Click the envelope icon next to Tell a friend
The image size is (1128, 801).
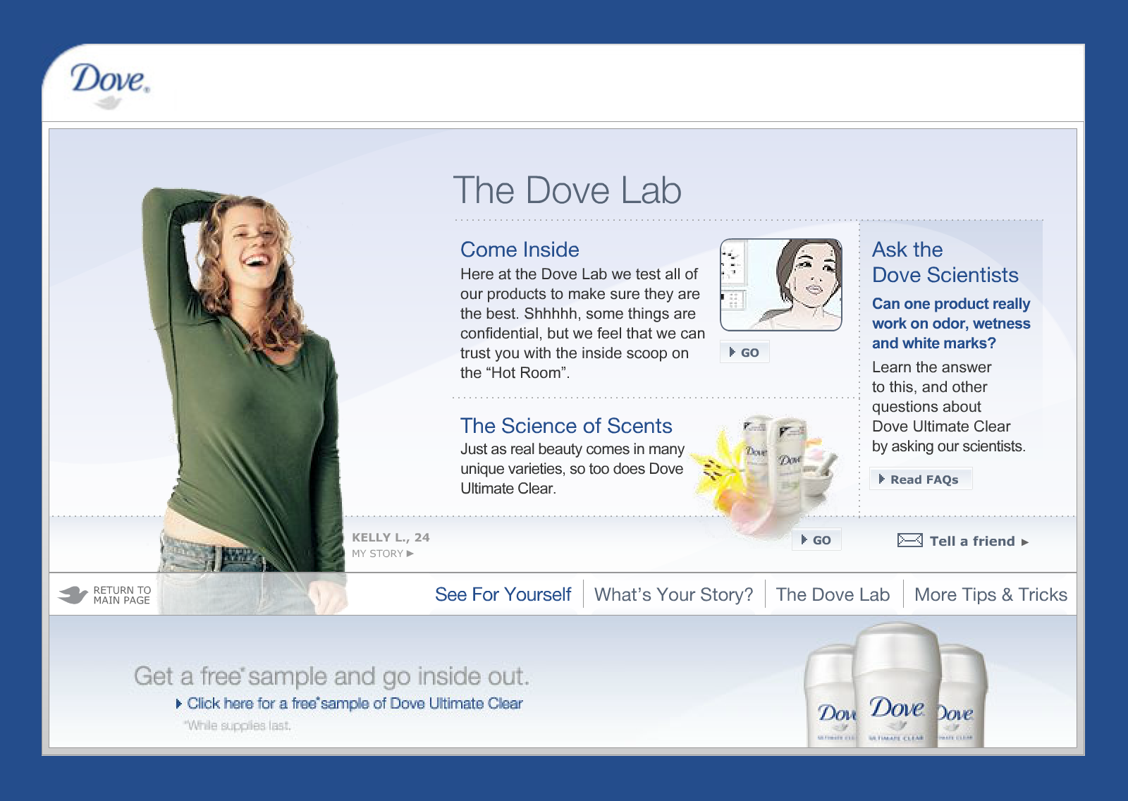[909, 540]
